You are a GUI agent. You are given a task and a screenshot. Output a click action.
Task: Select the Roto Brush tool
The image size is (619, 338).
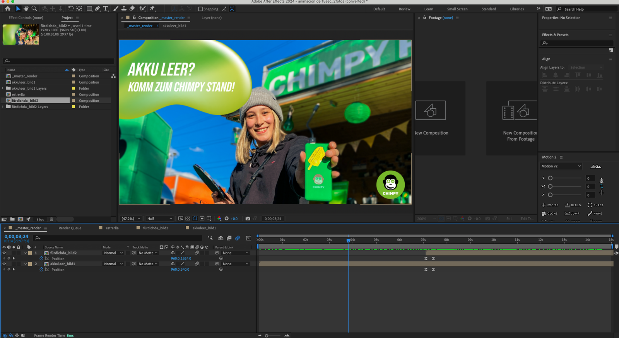point(142,9)
